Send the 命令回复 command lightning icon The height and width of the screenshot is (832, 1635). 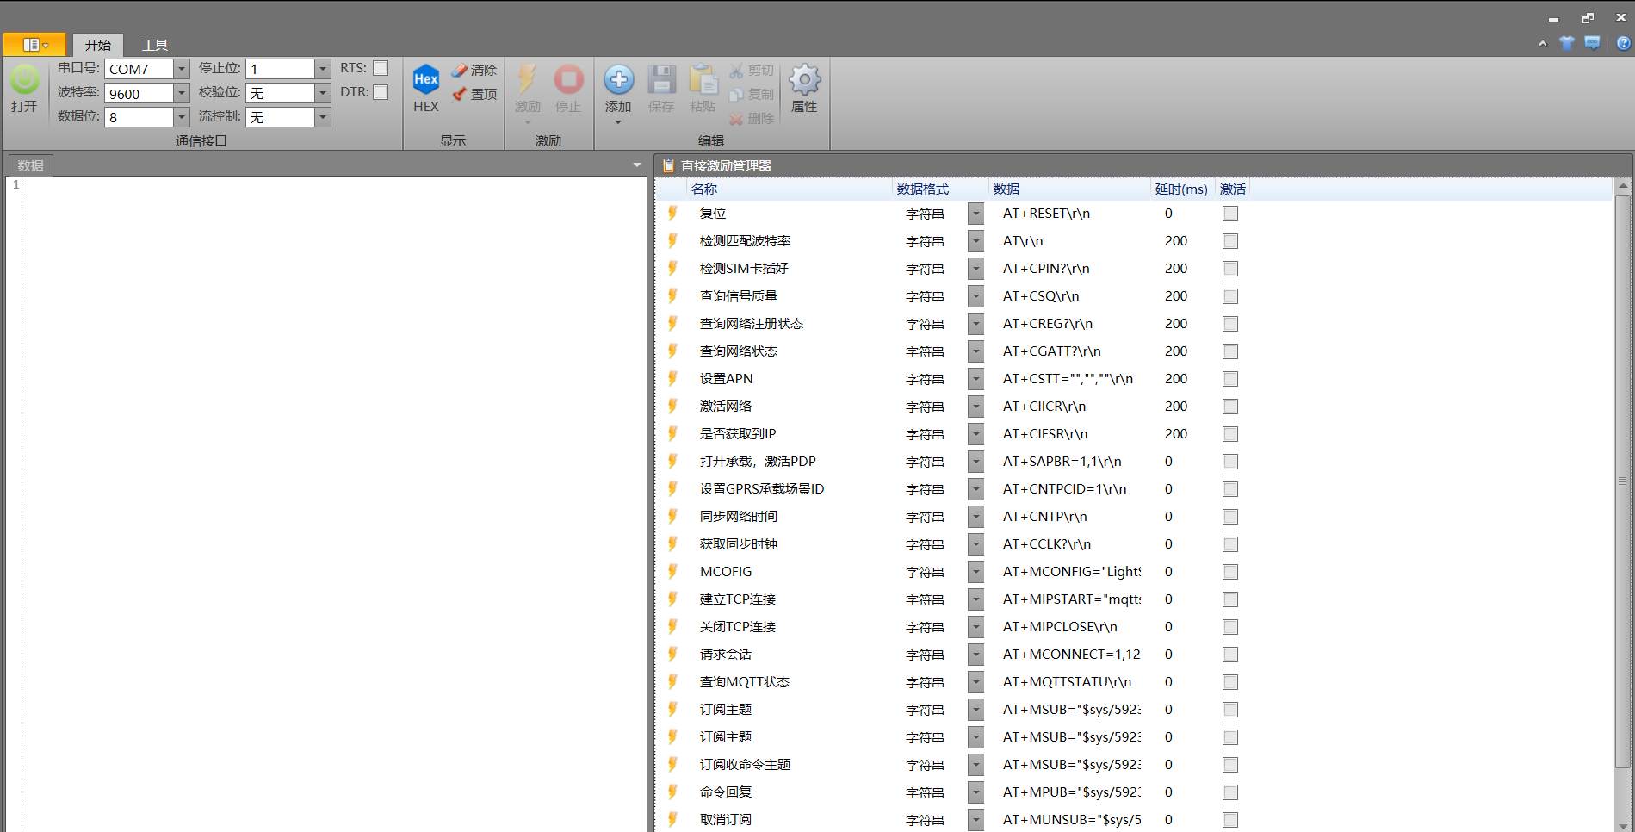(673, 792)
